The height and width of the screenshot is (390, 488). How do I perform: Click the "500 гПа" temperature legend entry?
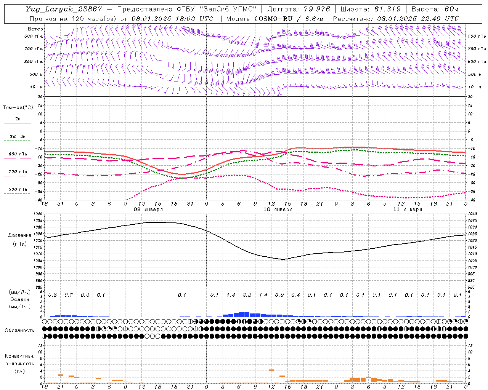pos(18,189)
